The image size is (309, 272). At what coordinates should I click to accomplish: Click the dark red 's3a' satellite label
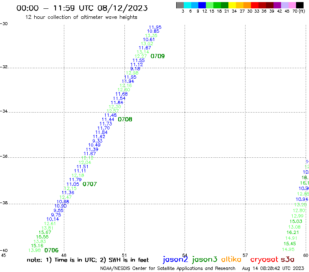(x=287, y=259)
